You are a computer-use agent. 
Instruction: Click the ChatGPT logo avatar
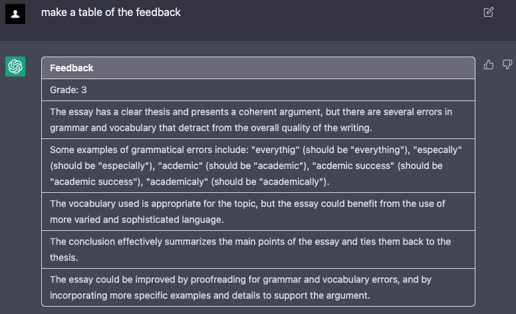pyautogui.click(x=15, y=67)
